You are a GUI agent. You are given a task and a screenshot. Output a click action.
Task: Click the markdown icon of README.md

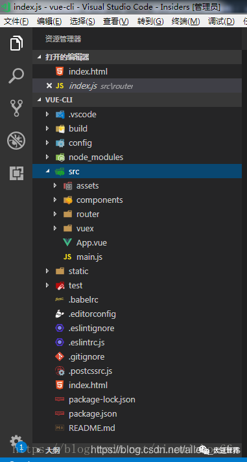coord(60,428)
